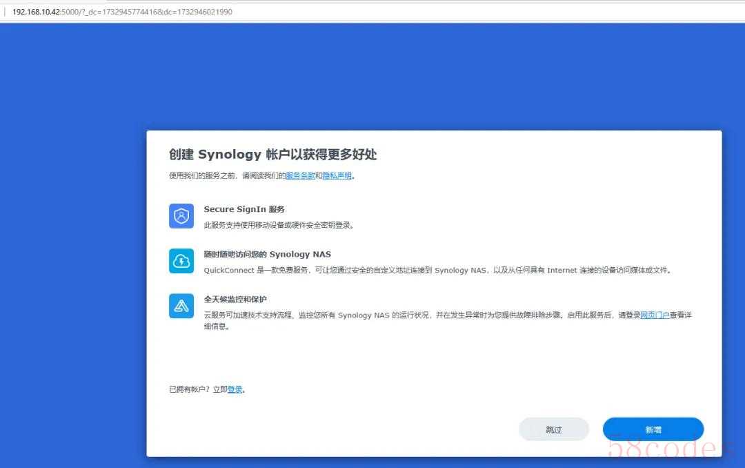Click the Secure SignIn 服务 heading

244,209
